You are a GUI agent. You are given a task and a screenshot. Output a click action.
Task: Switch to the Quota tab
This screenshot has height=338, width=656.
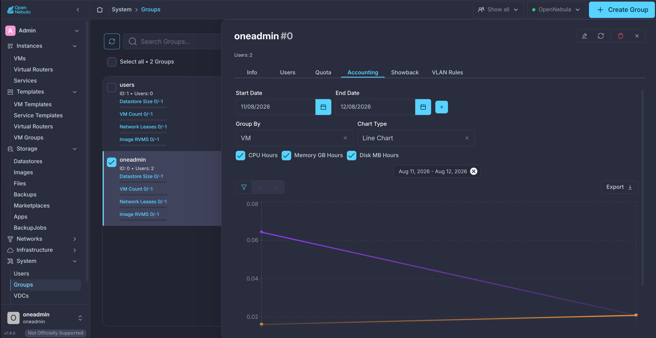tap(323, 73)
